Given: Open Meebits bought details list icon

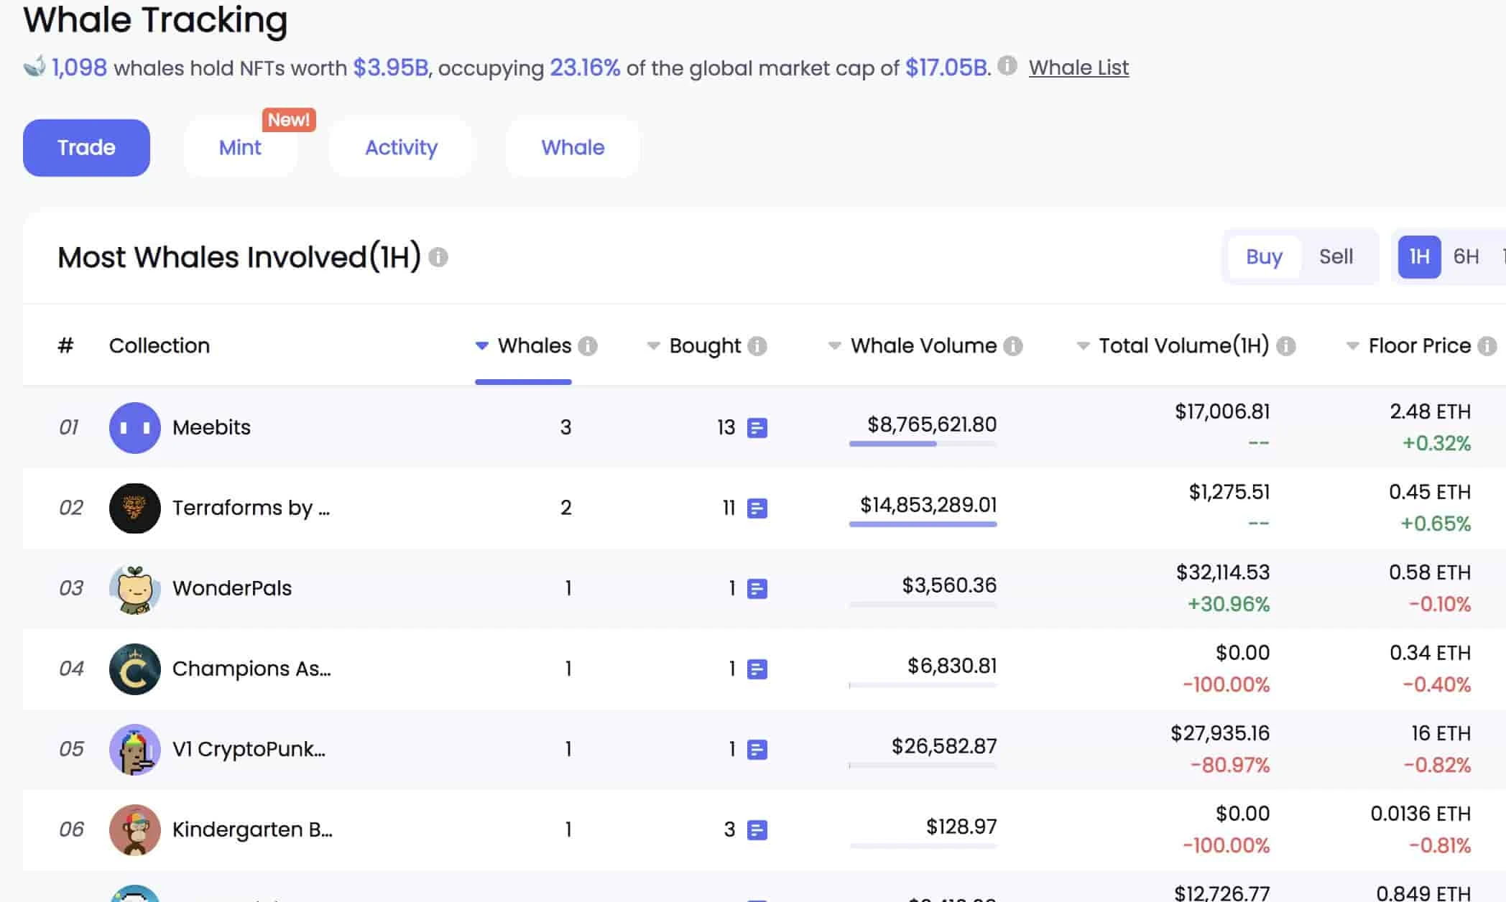Looking at the screenshot, I should pos(757,428).
